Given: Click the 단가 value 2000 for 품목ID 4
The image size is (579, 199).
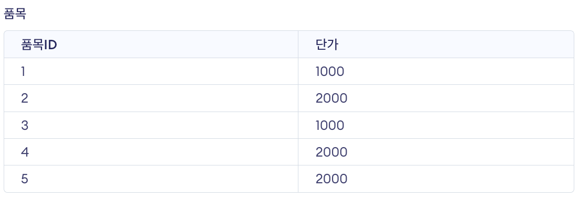Looking at the screenshot, I should [331, 152].
